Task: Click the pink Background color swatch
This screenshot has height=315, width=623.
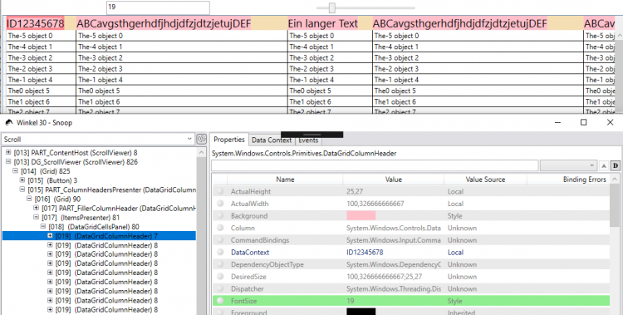Action: (361, 215)
